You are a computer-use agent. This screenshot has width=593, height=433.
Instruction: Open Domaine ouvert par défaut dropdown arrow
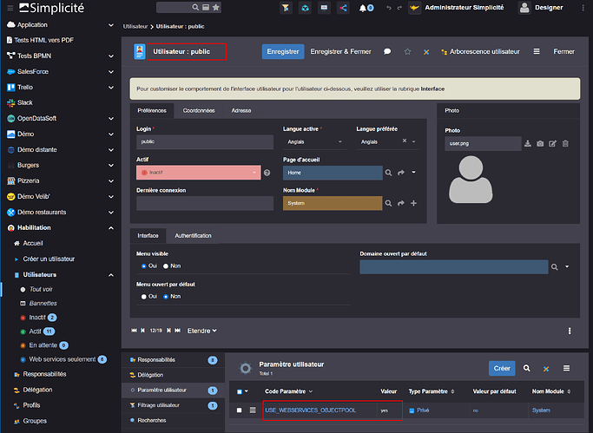pos(567,266)
